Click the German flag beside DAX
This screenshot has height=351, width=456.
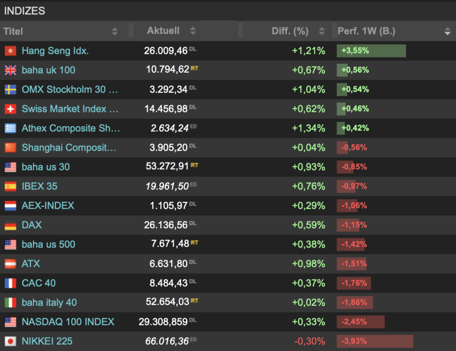click(x=11, y=225)
